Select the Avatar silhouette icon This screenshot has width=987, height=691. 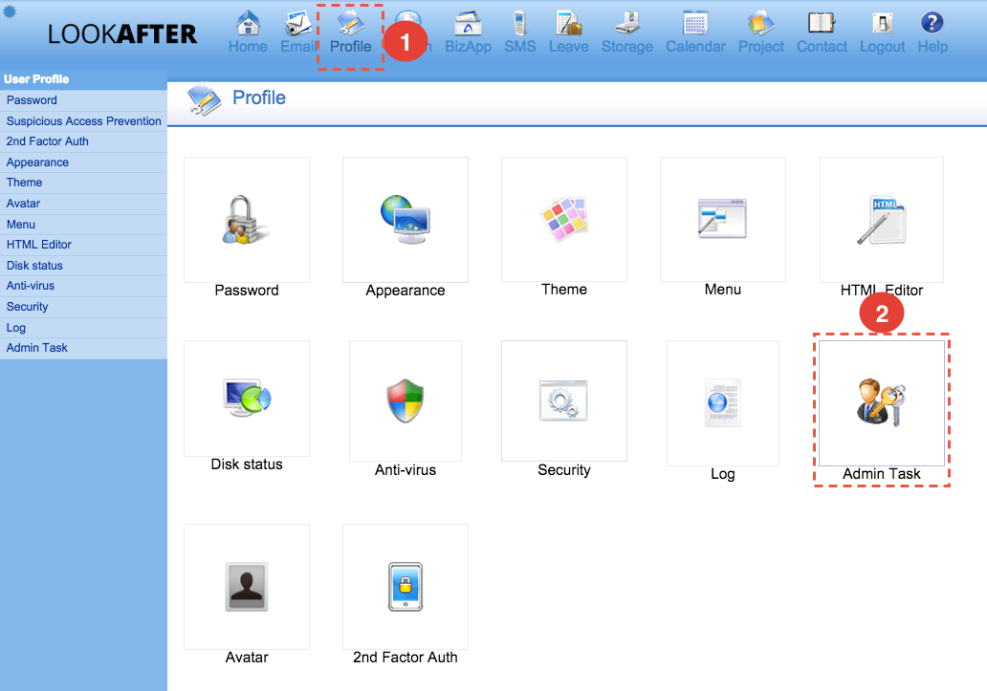pos(246,586)
